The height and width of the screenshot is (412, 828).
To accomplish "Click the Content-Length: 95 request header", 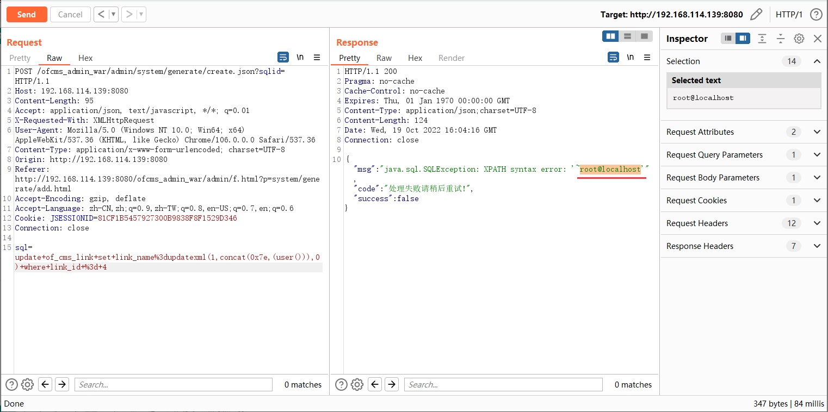I will [54, 101].
